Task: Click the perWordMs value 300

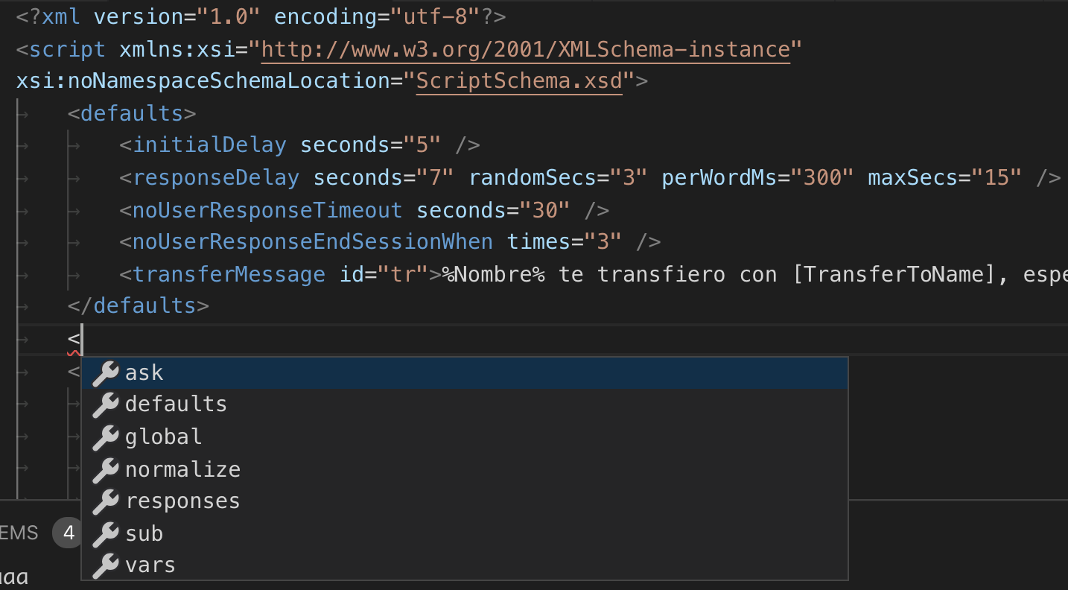Action: [822, 177]
